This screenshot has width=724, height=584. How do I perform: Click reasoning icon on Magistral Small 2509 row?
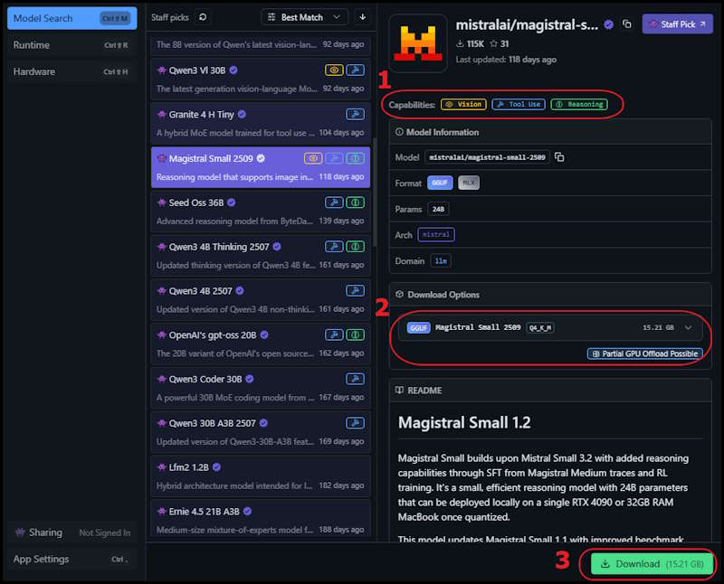[x=355, y=158]
